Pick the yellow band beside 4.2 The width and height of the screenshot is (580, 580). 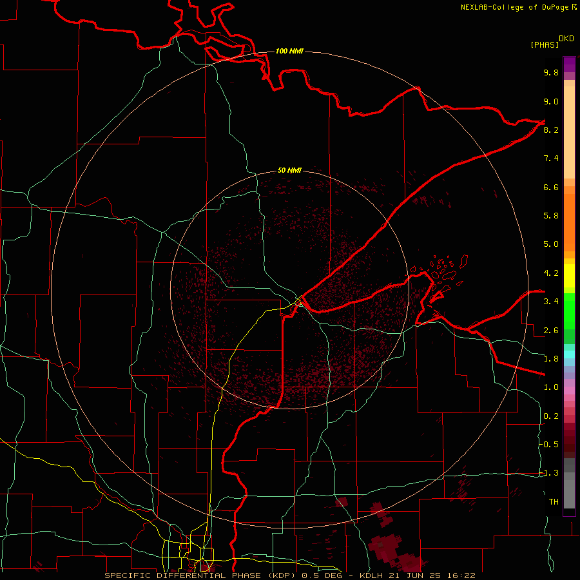click(x=569, y=276)
